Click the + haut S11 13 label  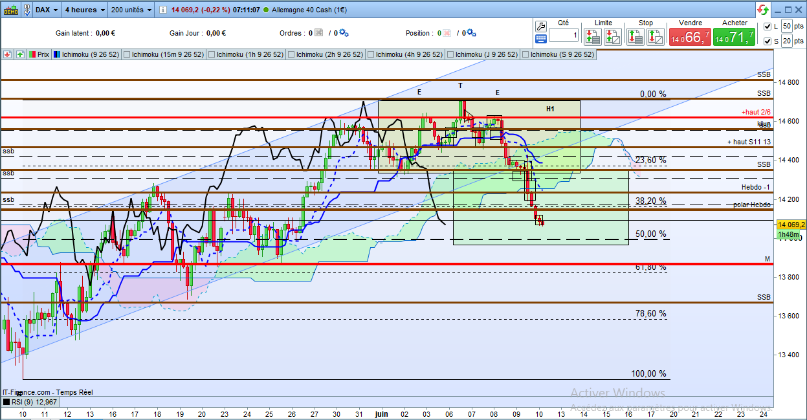click(749, 142)
